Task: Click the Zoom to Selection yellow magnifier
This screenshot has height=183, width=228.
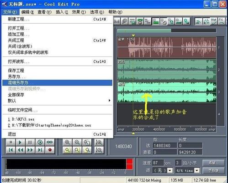Action: coord(67,150)
